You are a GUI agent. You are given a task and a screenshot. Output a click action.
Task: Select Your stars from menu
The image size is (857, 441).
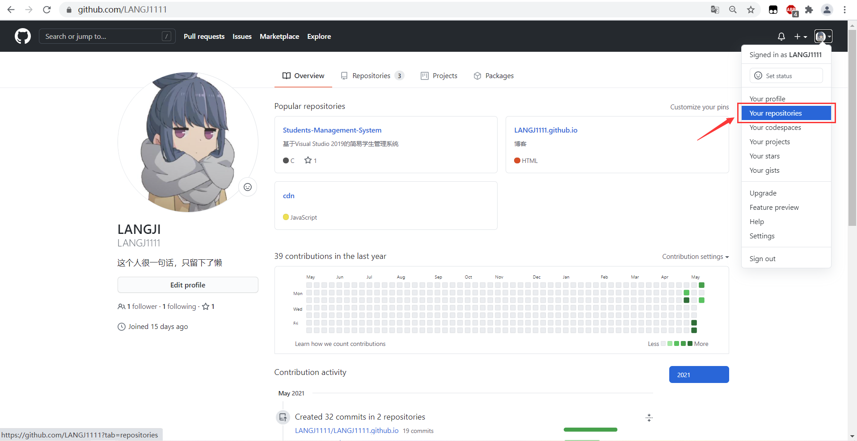pyautogui.click(x=786, y=156)
